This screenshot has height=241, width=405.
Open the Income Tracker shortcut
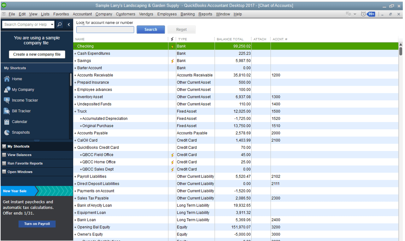point(25,100)
